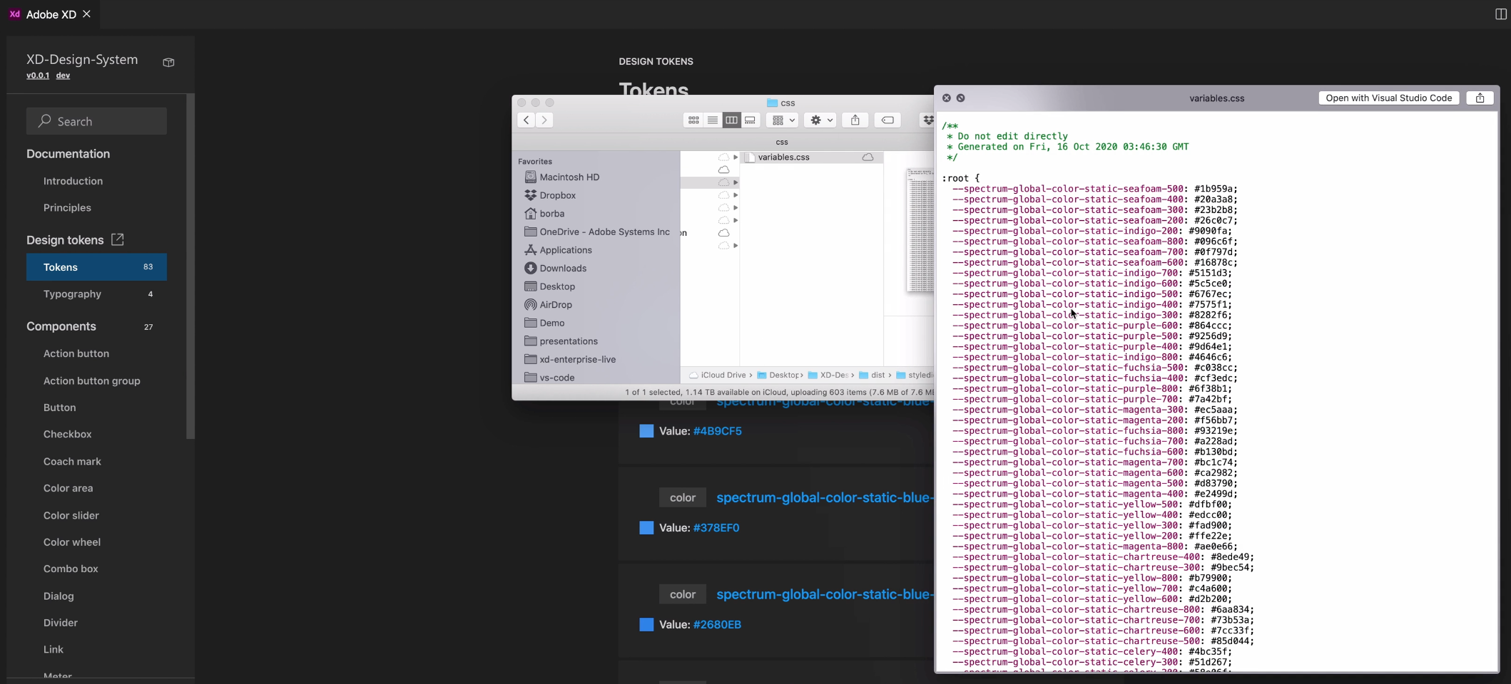The image size is (1511, 684).
Task: Toggle the split editor layout icon
Action: pos(1500,14)
